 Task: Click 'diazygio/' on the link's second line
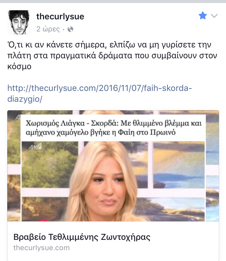(25, 99)
